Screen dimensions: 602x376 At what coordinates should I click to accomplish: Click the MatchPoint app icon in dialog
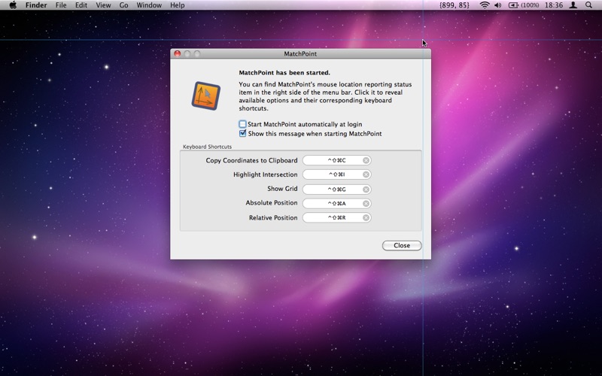205,96
